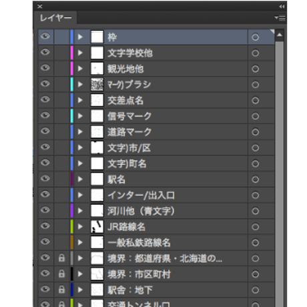The width and height of the screenshot is (307, 307).
Task: Expand the 文字)町名 layer
Action: point(80,164)
